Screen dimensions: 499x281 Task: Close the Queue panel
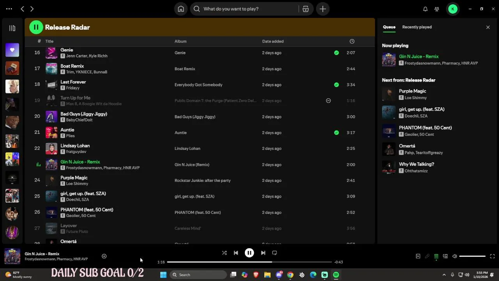pyautogui.click(x=488, y=27)
